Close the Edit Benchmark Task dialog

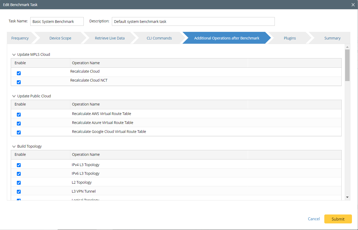pos(353,4)
